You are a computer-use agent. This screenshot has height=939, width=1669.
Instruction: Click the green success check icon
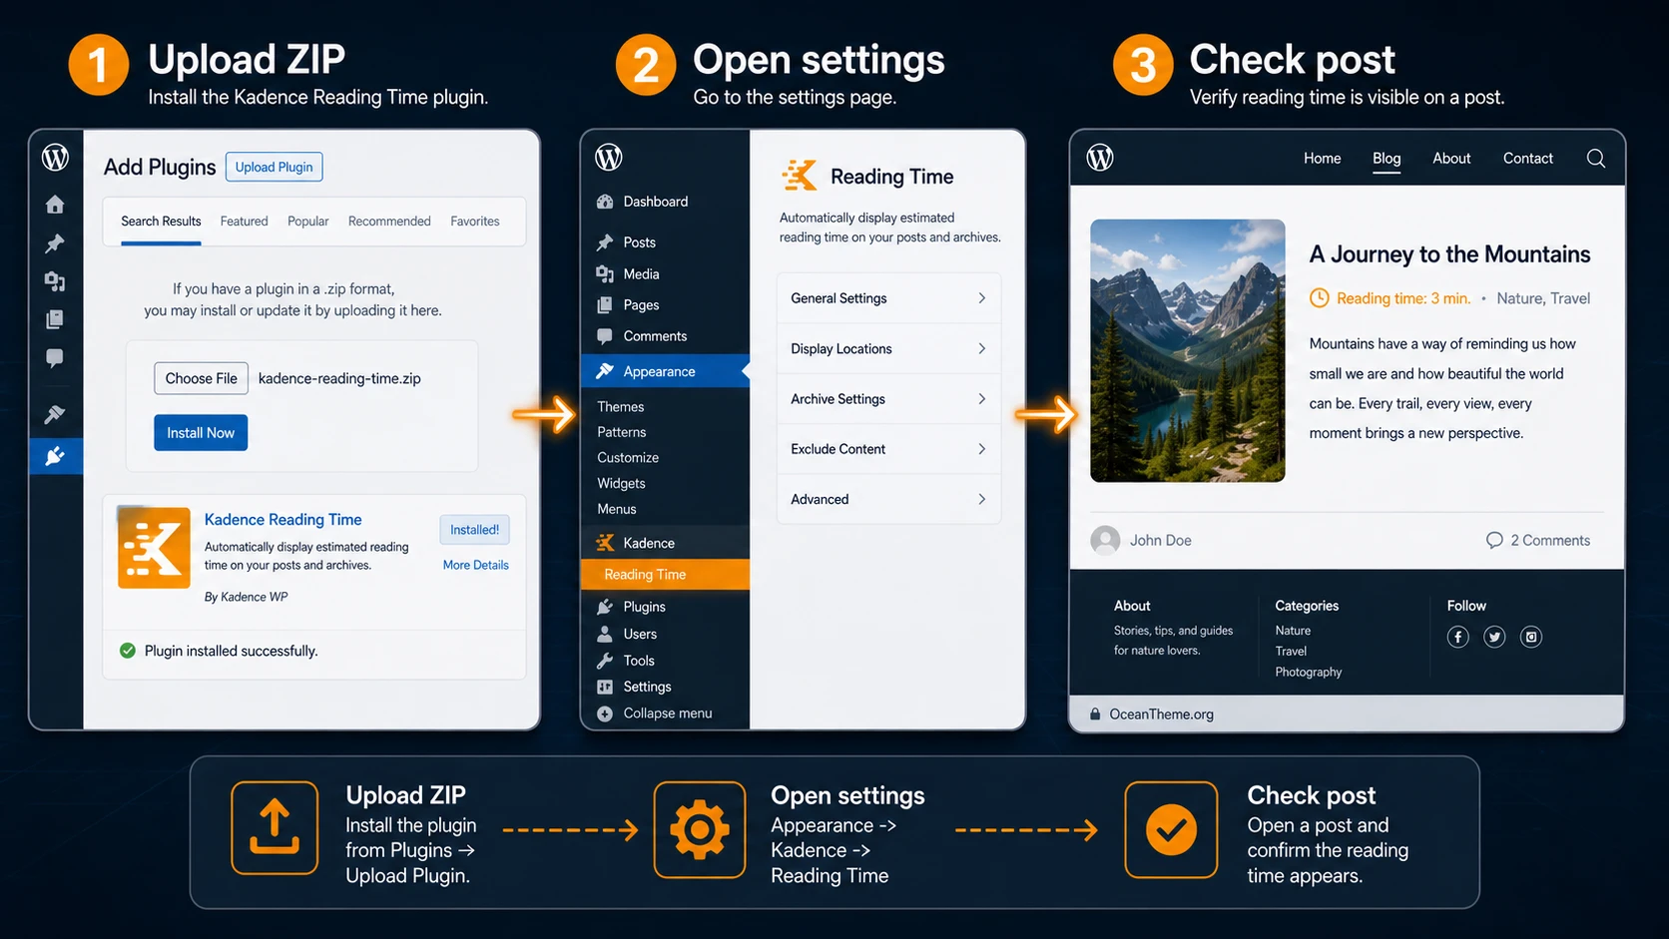(x=128, y=651)
